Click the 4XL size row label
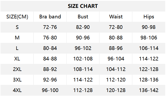Viewport: 166px width, 97px height. coord(17,90)
